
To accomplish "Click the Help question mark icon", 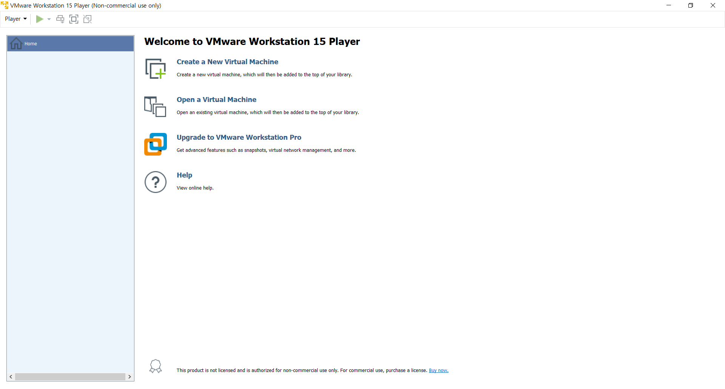I will (x=156, y=182).
